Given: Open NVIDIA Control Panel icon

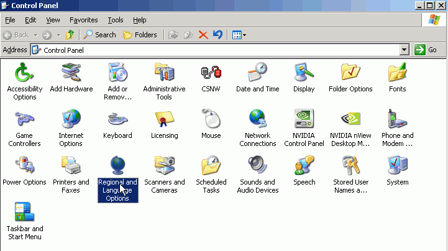Looking at the screenshot, I should [x=304, y=120].
